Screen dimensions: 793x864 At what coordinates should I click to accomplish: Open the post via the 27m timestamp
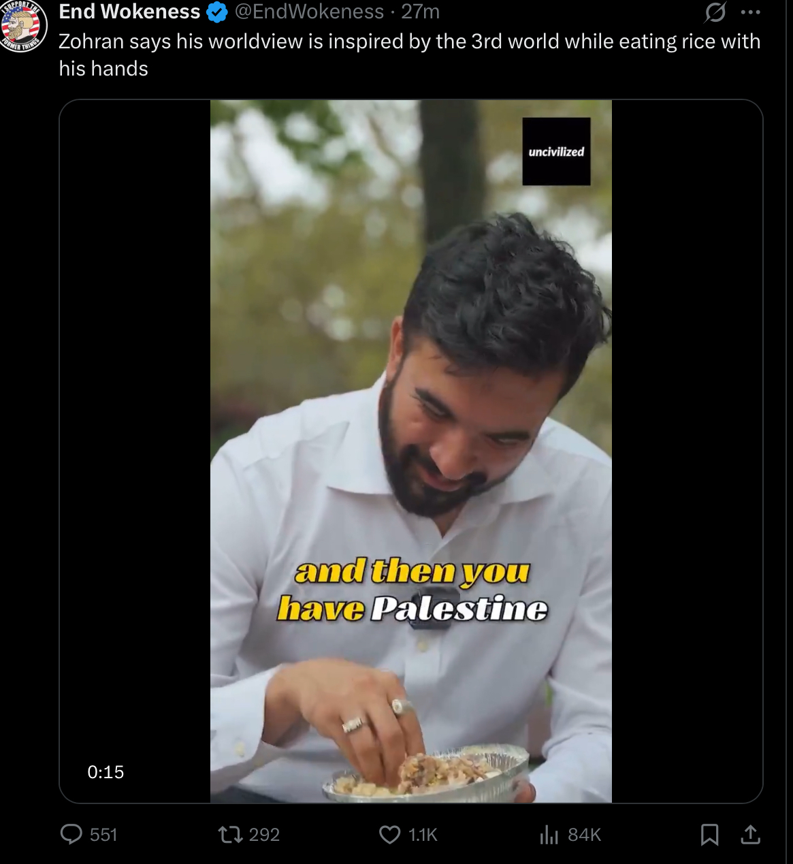(420, 12)
